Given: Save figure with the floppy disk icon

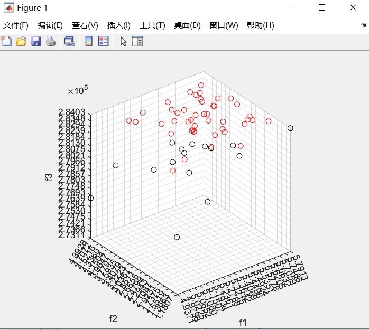Looking at the screenshot, I should [36, 41].
